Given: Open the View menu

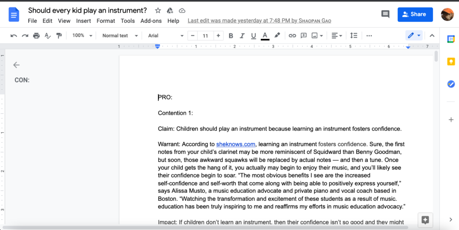Looking at the screenshot, I should click(x=64, y=21).
